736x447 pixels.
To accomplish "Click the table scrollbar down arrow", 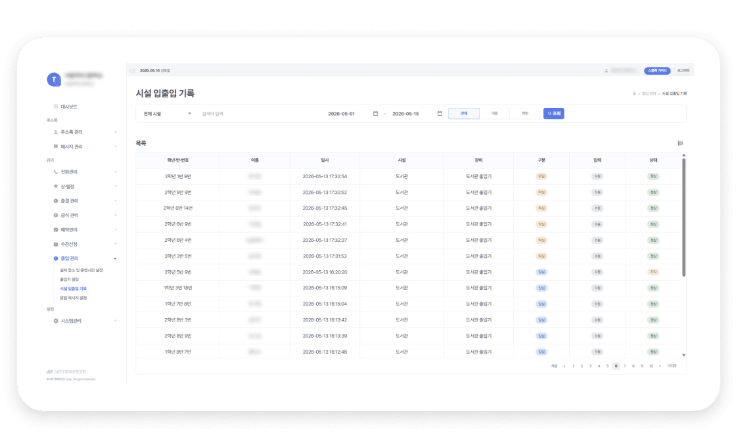I will [x=684, y=356].
